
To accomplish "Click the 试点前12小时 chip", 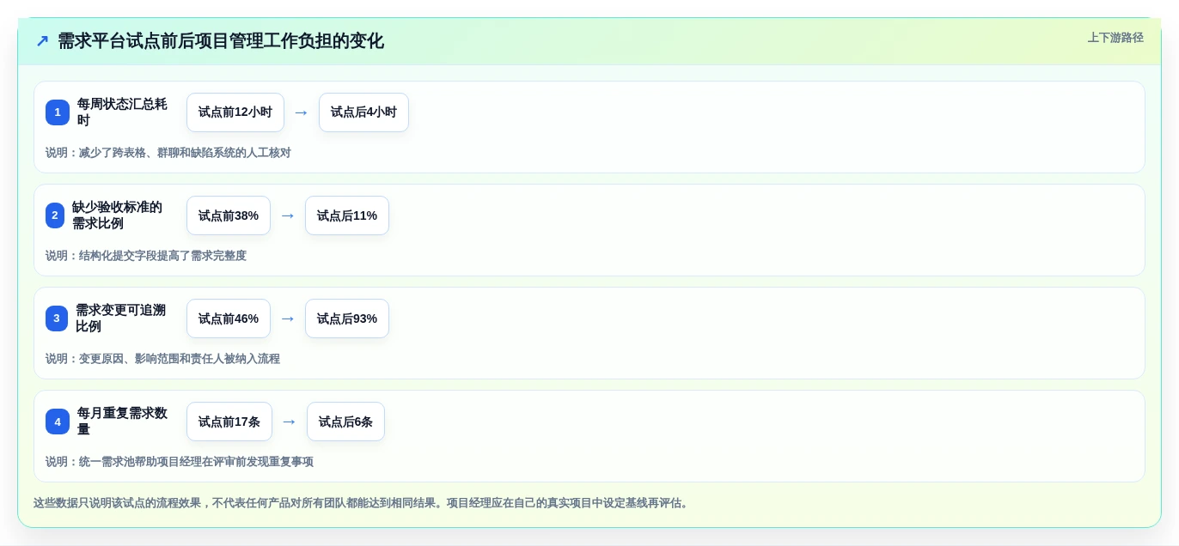I will 235,112.
